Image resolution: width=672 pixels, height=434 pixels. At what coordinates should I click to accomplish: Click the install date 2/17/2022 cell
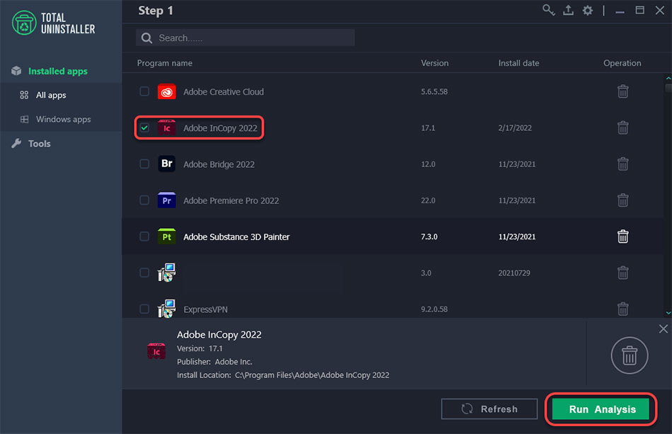pos(515,128)
